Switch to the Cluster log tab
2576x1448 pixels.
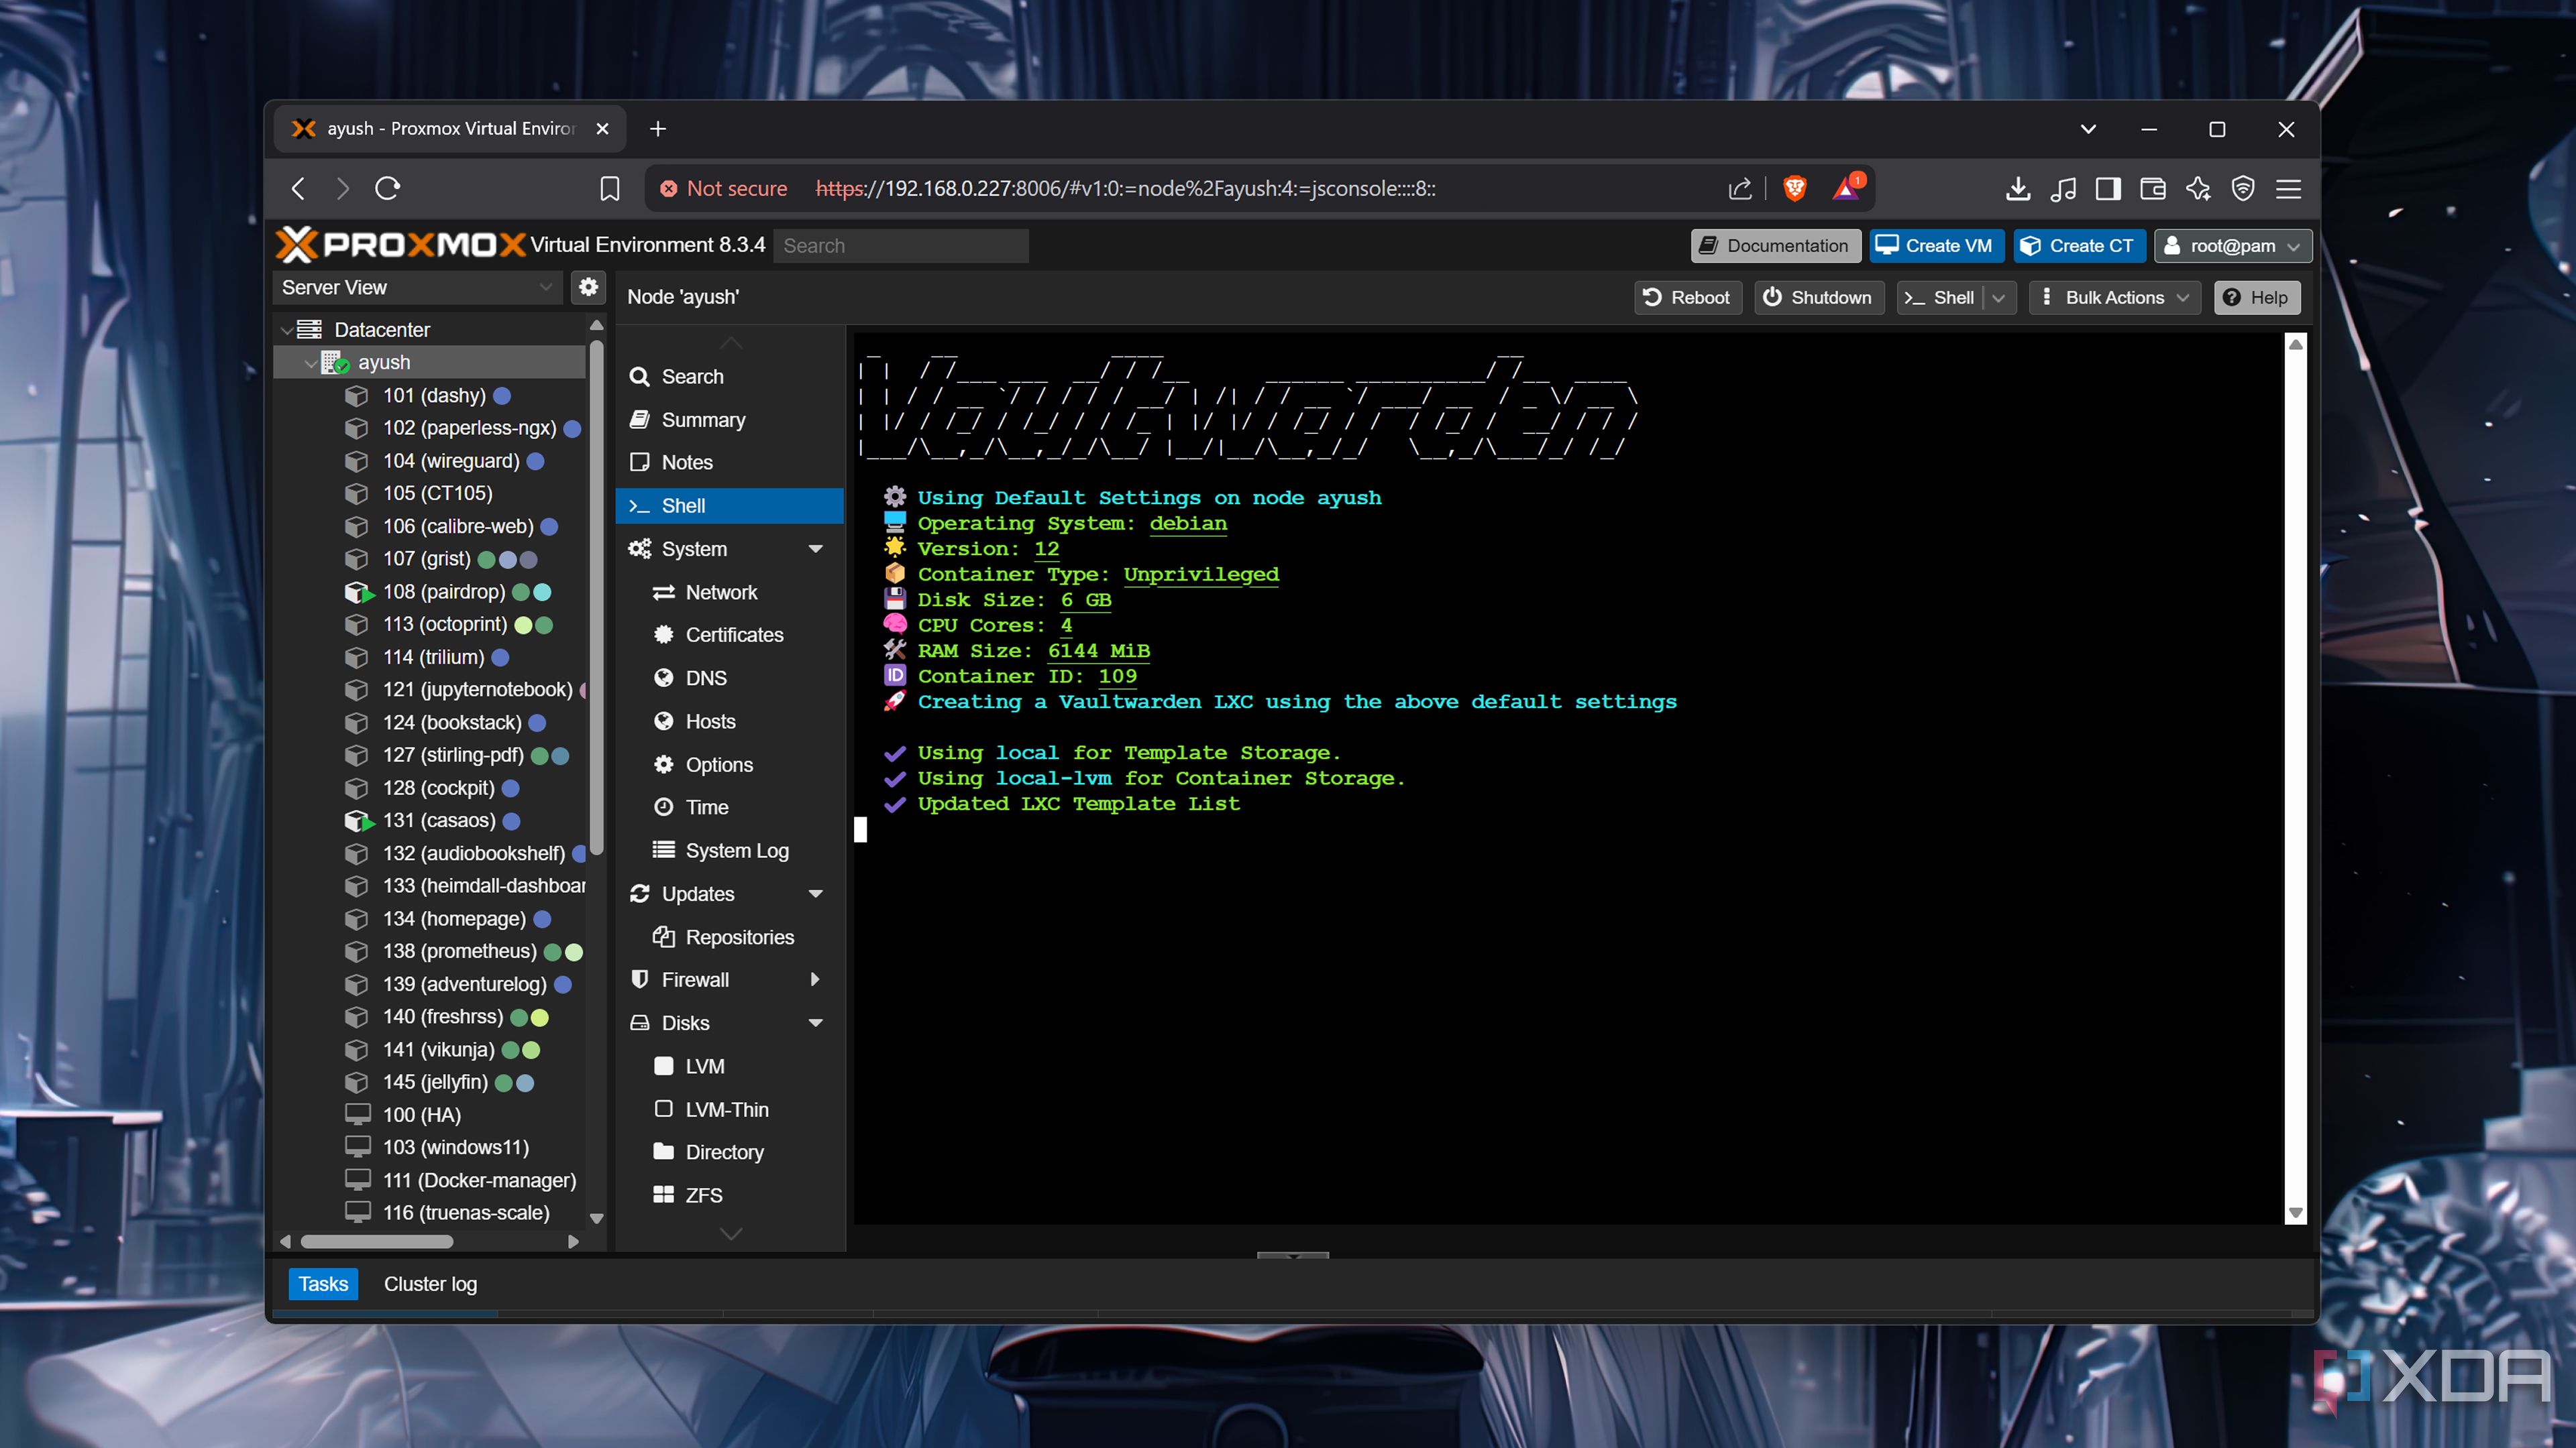tap(430, 1284)
